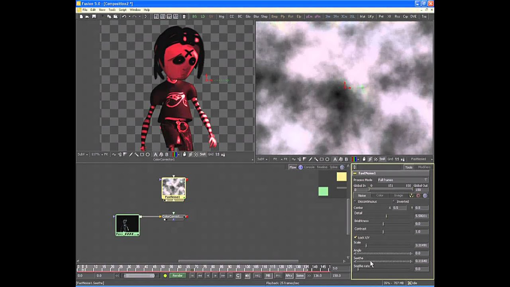Uncheck the Lock X/Y checkbox
Viewport: 510px width, 287px height.
click(355, 238)
